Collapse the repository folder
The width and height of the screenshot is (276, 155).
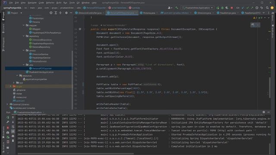24,36
